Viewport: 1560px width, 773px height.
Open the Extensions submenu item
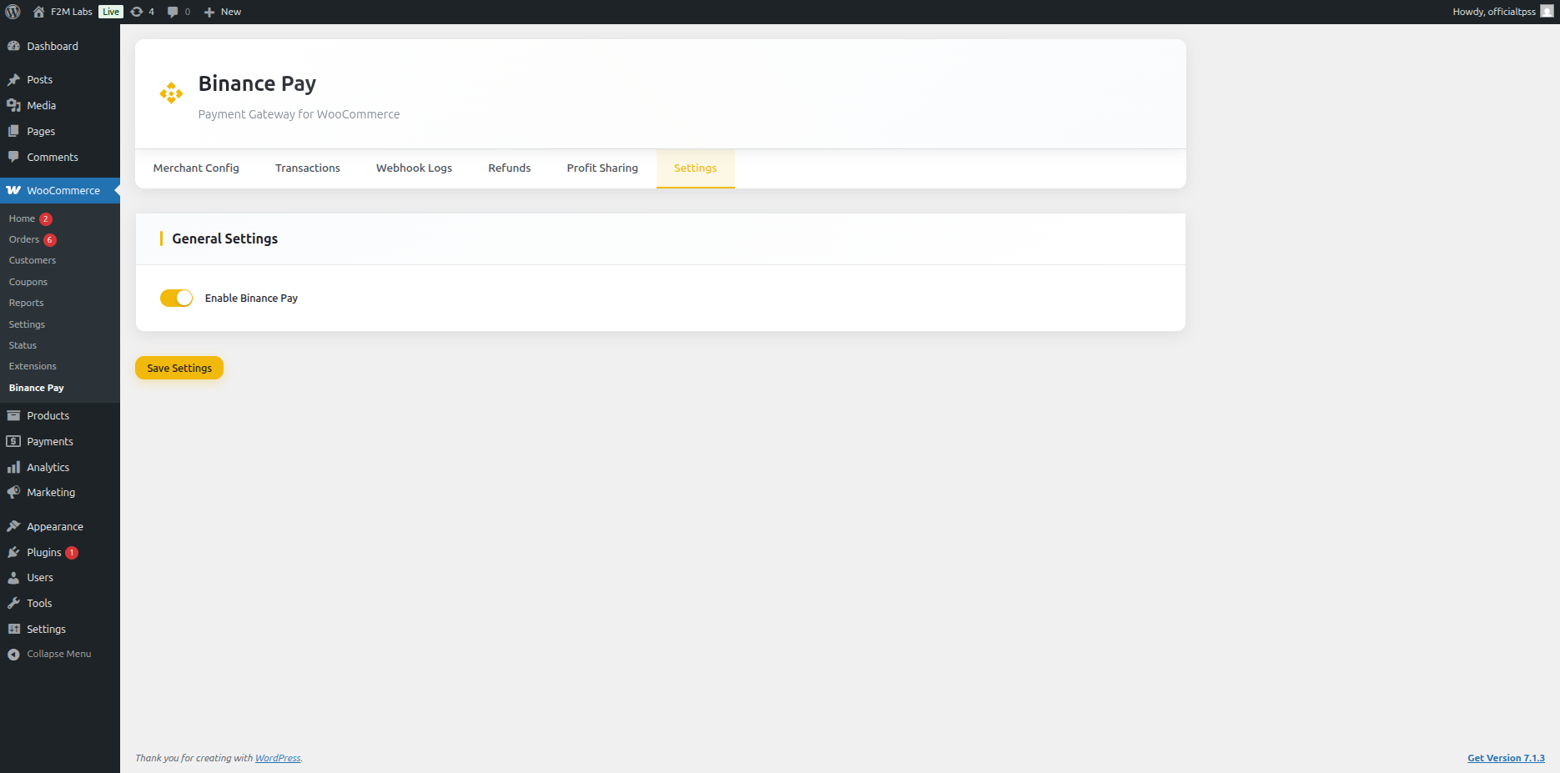click(x=33, y=366)
